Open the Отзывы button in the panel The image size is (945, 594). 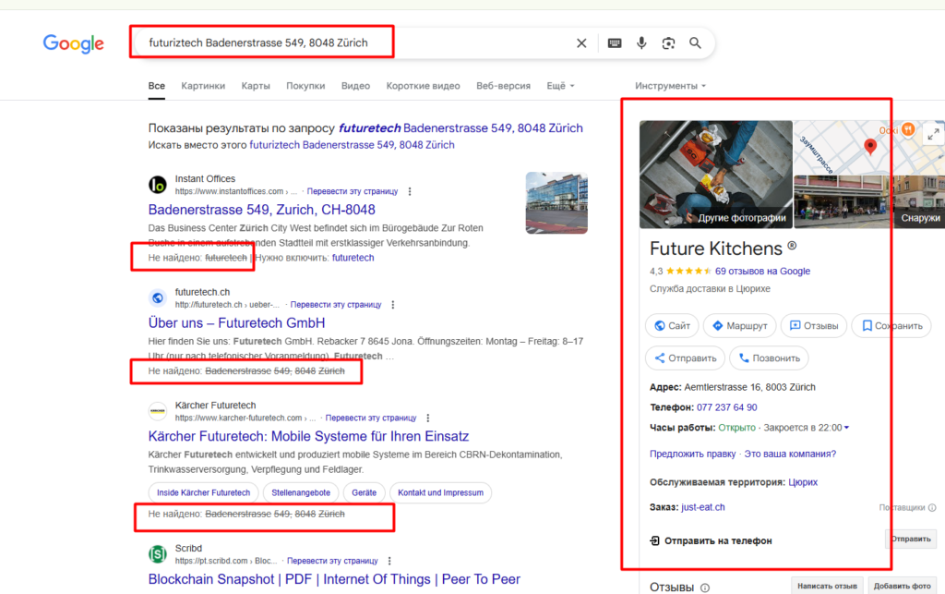[x=814, y=326]
